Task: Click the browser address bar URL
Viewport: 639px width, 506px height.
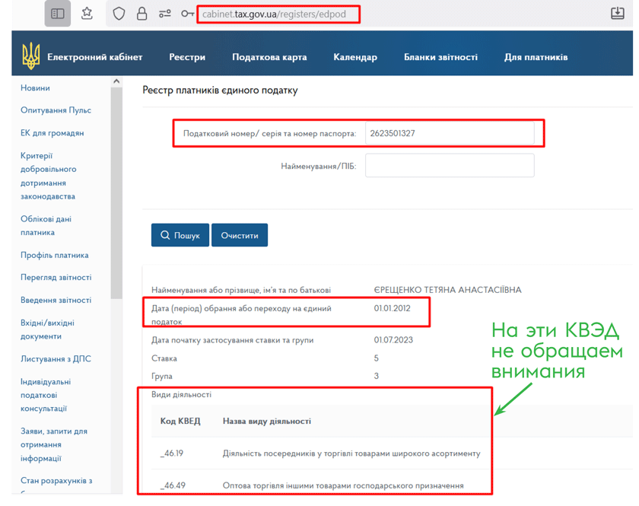Action: pyautogui.click(x=278, y=14)
